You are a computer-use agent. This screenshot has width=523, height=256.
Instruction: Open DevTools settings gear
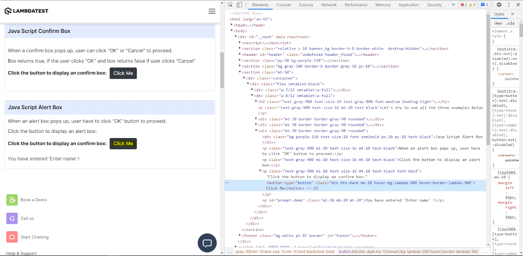coord(499,5)
